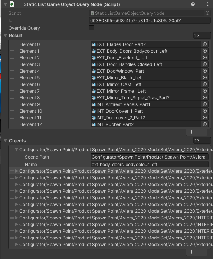Screen dimensions: 213x259
Task: Remove element from Result list
Action: (201, 132)
